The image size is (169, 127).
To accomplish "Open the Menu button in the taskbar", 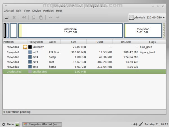I will (x=8, y=124).
